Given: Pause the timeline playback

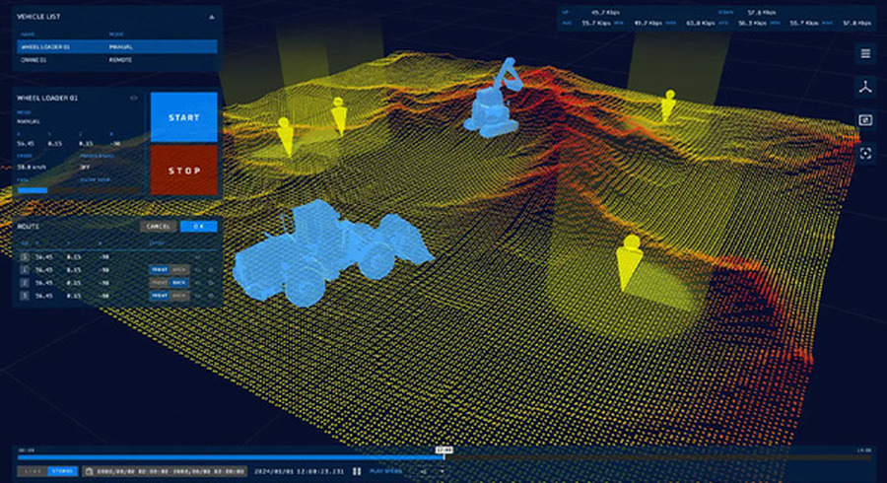Looking at the screenshot, I should tap(357, 471).
